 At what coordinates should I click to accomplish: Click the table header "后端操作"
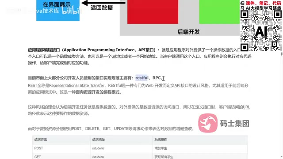161,140
